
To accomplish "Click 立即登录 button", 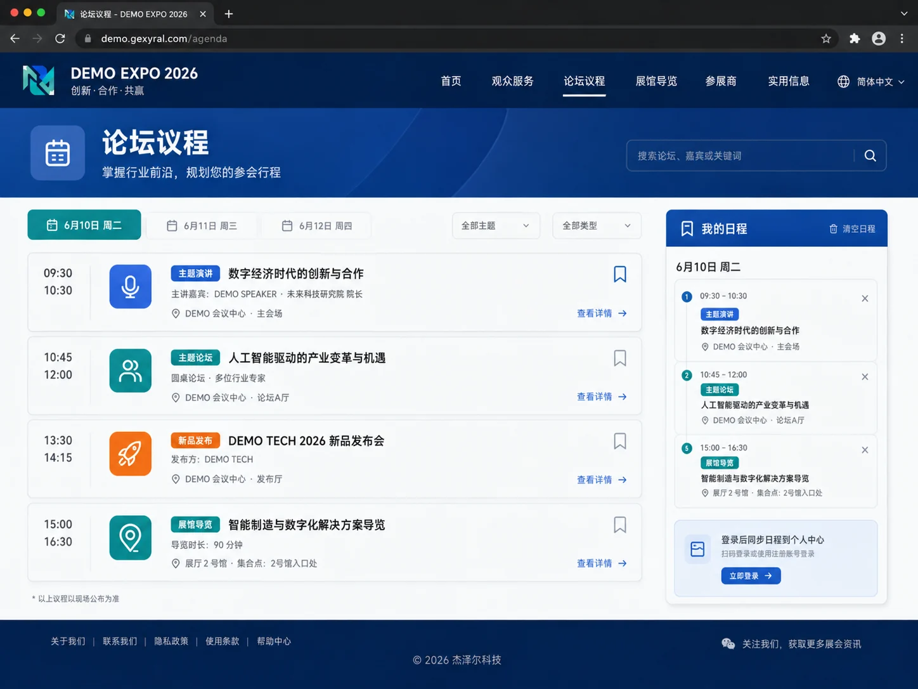I will [751, 575].
